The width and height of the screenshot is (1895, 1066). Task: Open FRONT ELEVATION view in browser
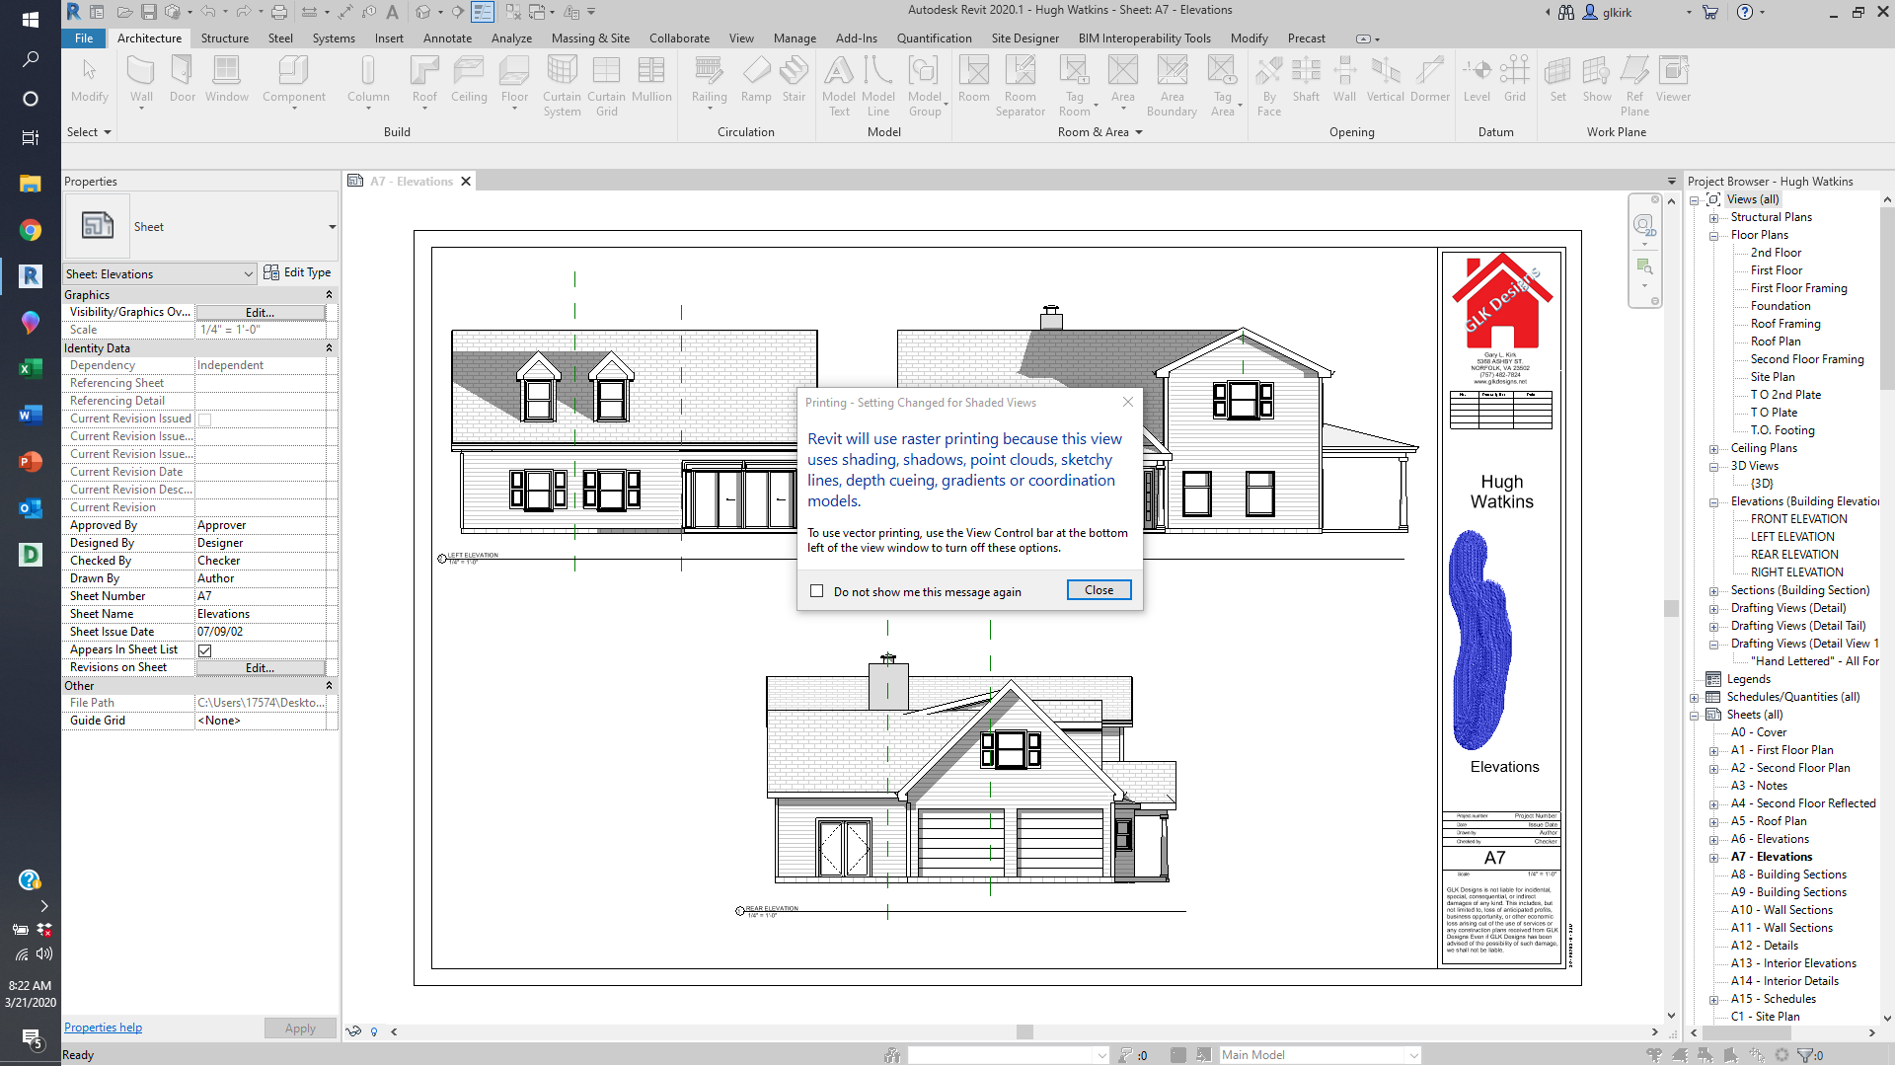(x=1798, y=519)
